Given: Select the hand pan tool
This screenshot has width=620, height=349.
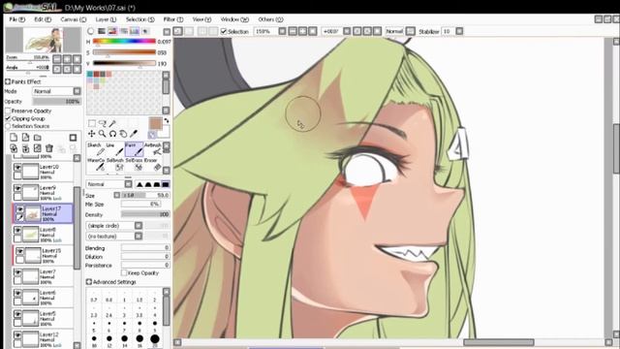Looking at the screenshot, I should pyautogui.click(x=123, y=134).
